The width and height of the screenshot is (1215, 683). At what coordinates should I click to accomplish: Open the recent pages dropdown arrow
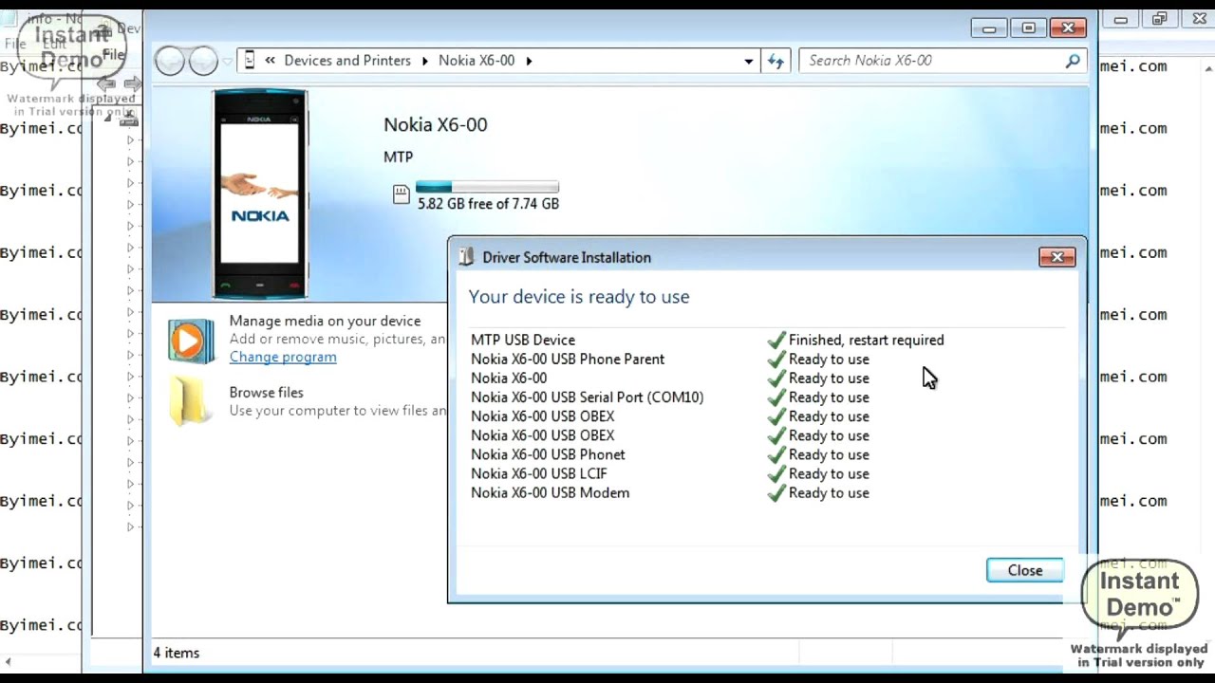(x=226, y=62)
